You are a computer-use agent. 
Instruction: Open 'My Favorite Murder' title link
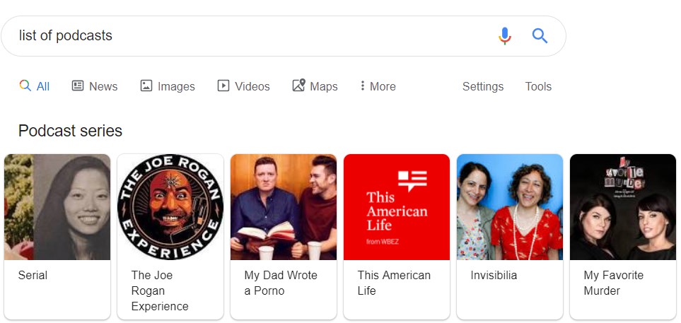coord(614,283)
